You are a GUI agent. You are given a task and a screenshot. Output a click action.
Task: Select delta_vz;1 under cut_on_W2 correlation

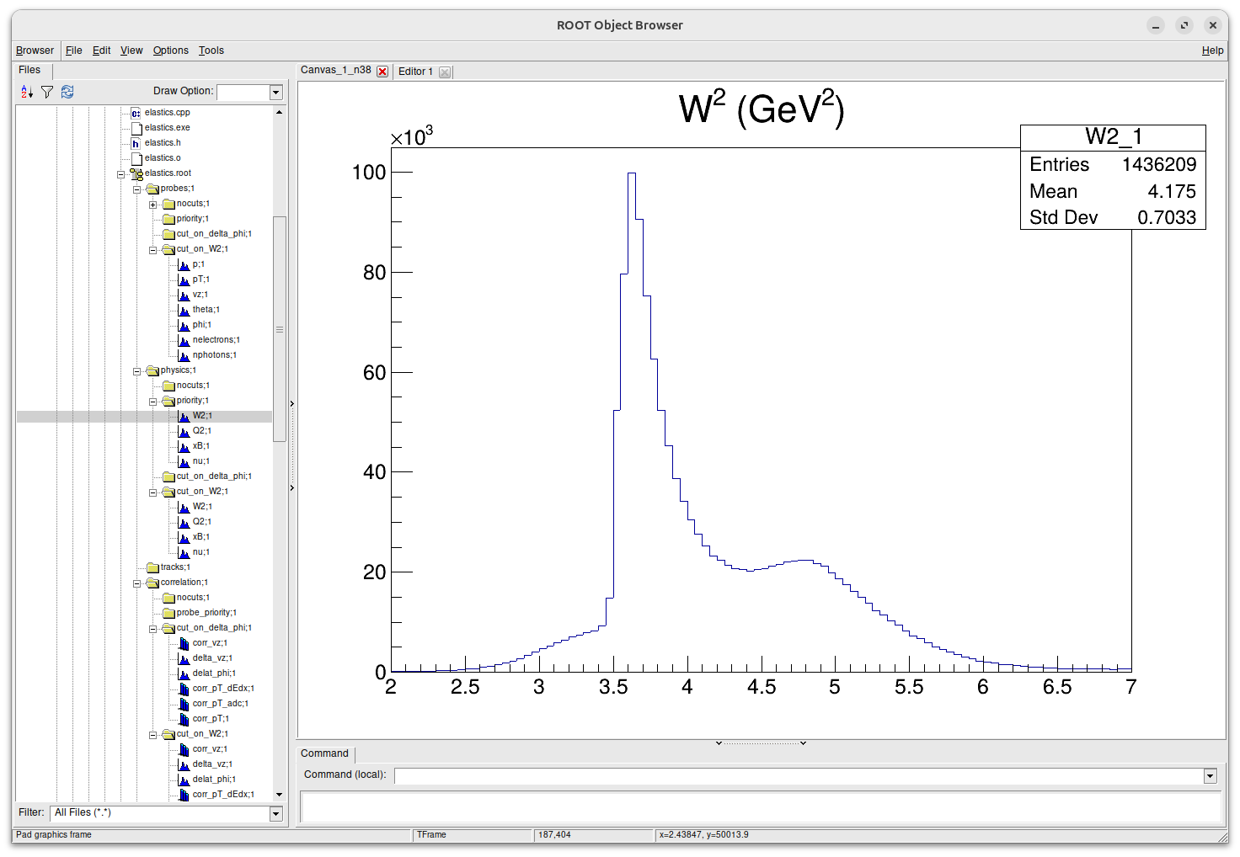211,764
